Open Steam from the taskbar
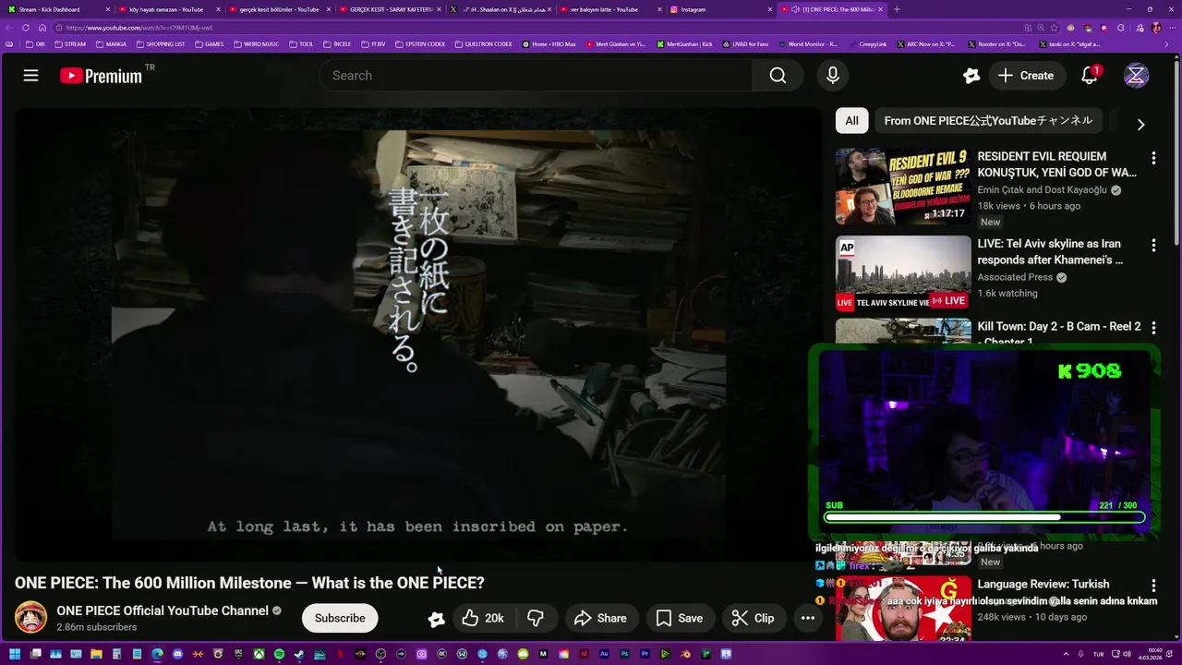This screenshot has width=1182, height=665. (x=299, y=654)
